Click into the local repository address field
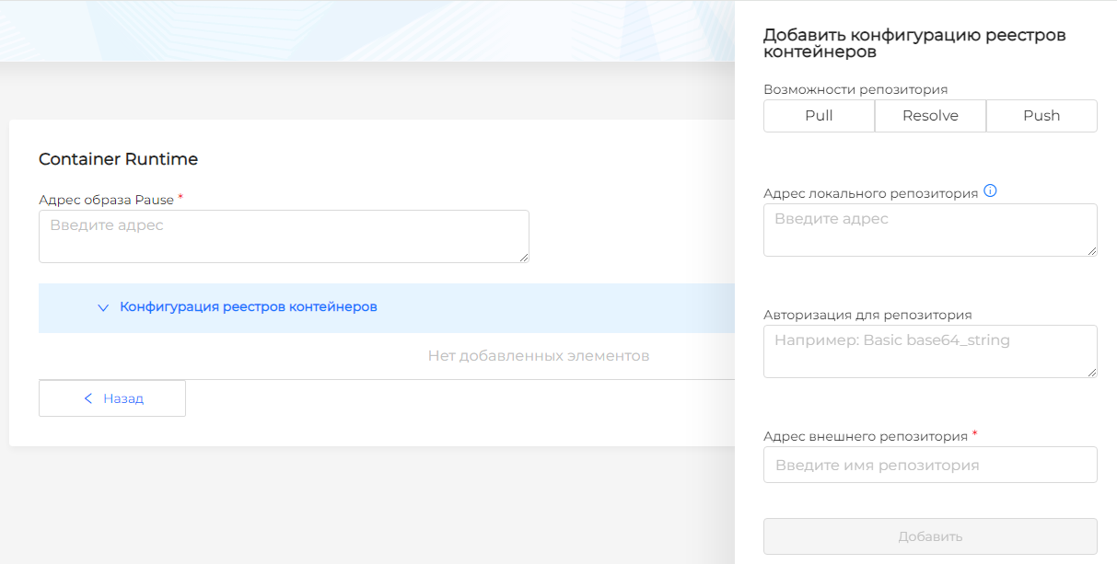The image size is (1117, 564). pyautogui.click(x=930, y=230)
